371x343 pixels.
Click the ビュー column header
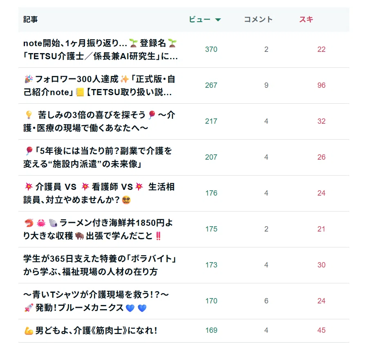click(x=199, y=19)
